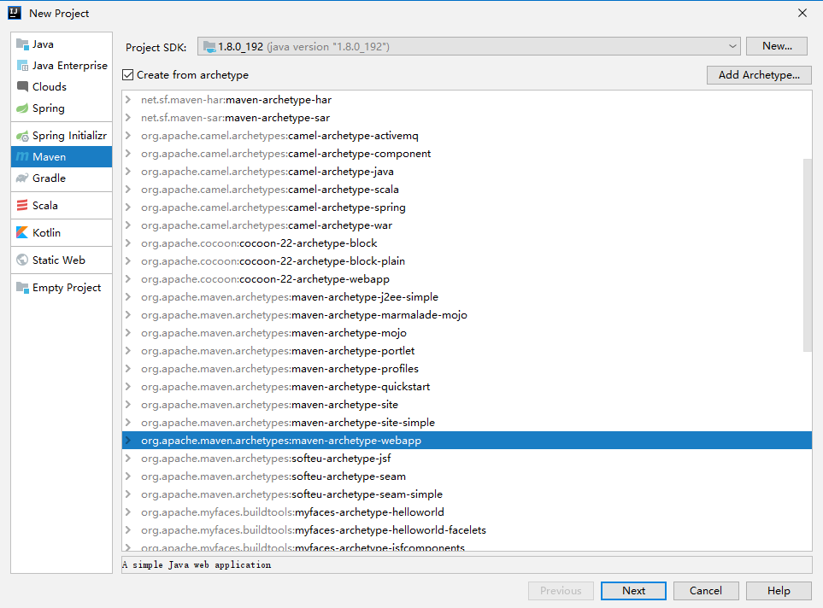
Task: Click the Gradle elephant icon
Action: 22,178
